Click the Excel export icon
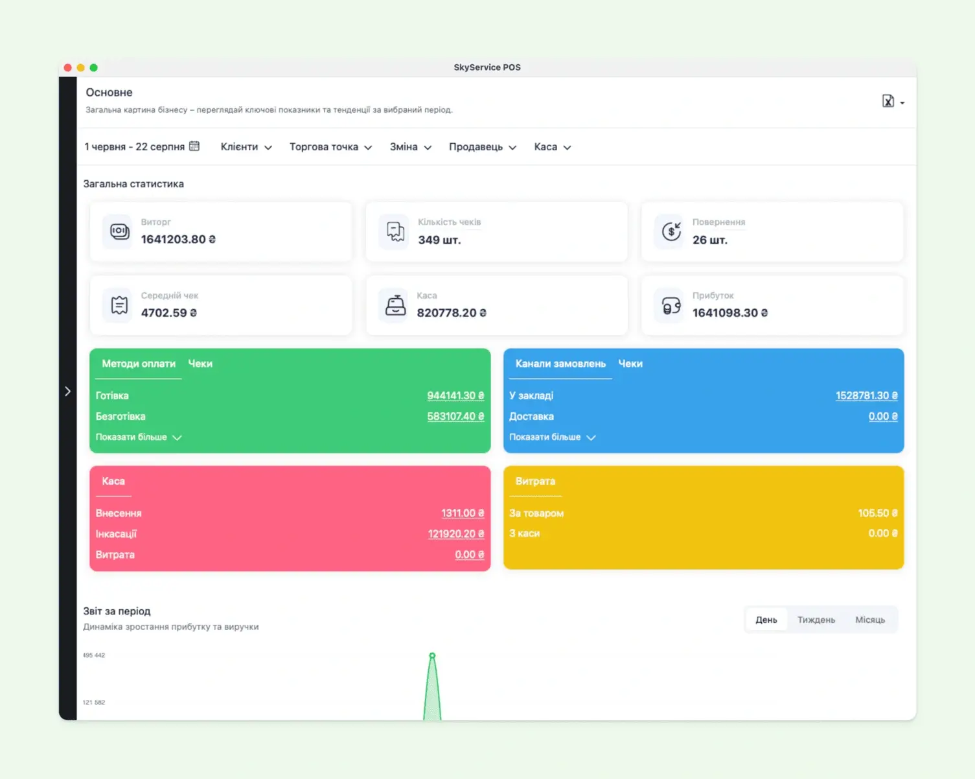 [888, 101]
